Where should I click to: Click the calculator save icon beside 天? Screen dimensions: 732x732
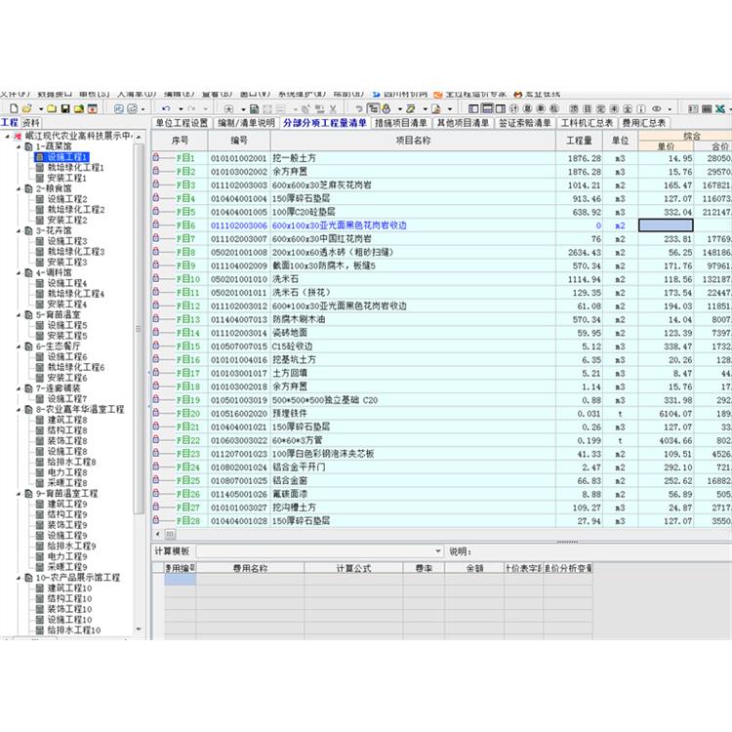click(x=254, y=108)
